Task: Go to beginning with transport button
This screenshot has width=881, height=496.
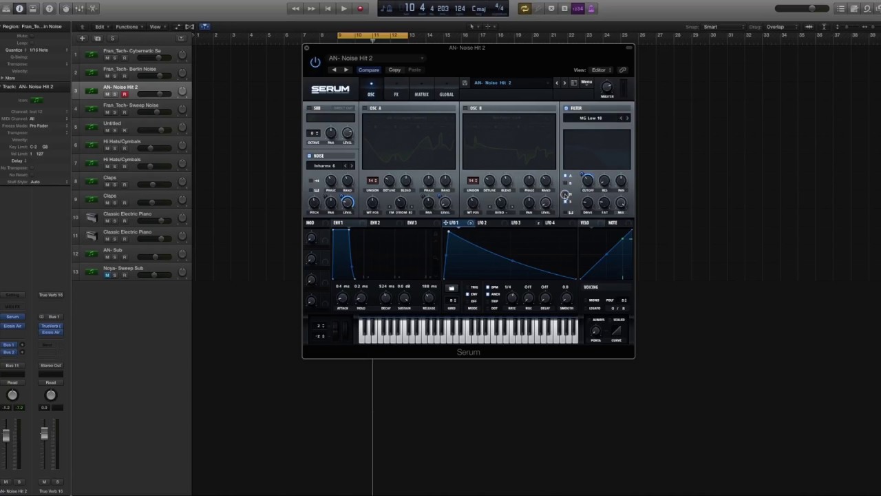Action: click(x=328, y=8)
